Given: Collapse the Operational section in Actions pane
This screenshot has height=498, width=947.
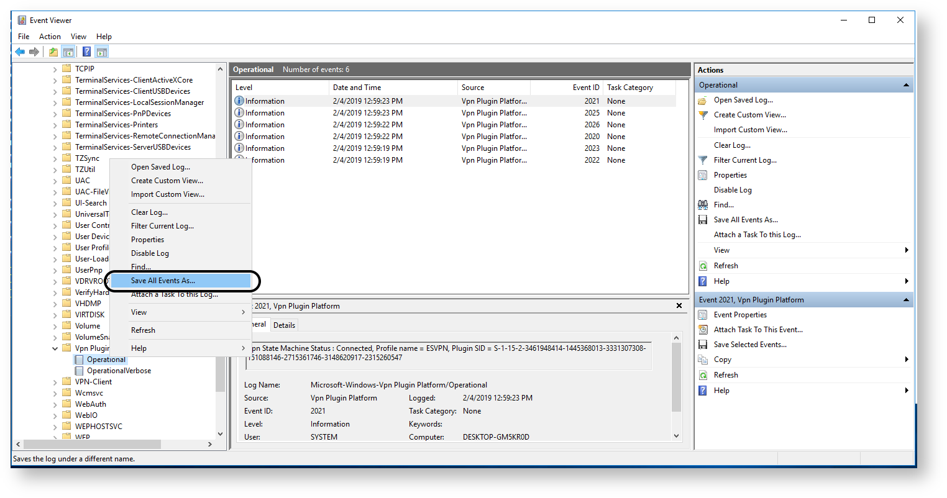Looking at the screenshot, I should [x=906, y=84].
